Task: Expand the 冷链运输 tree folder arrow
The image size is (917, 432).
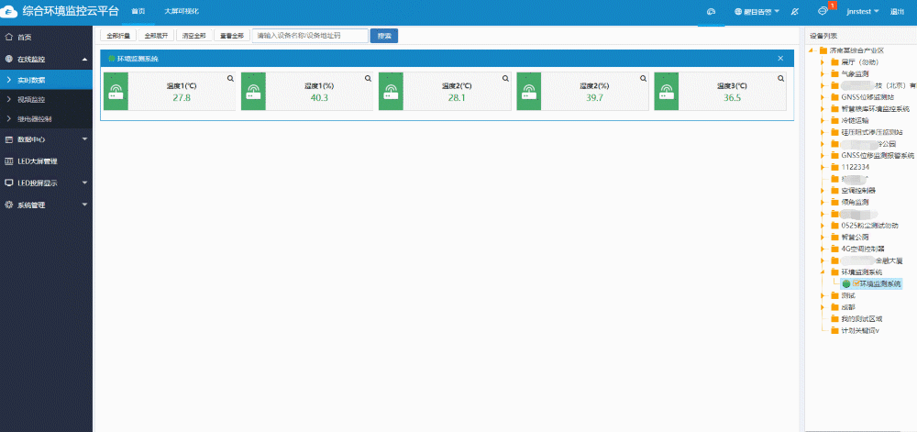Action: [823, 120]
